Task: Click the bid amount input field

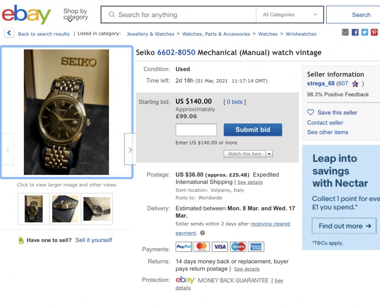Action: [x=196, y=130]
